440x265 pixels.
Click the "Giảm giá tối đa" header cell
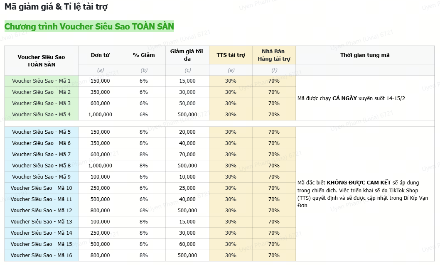(x=187, y=55)
